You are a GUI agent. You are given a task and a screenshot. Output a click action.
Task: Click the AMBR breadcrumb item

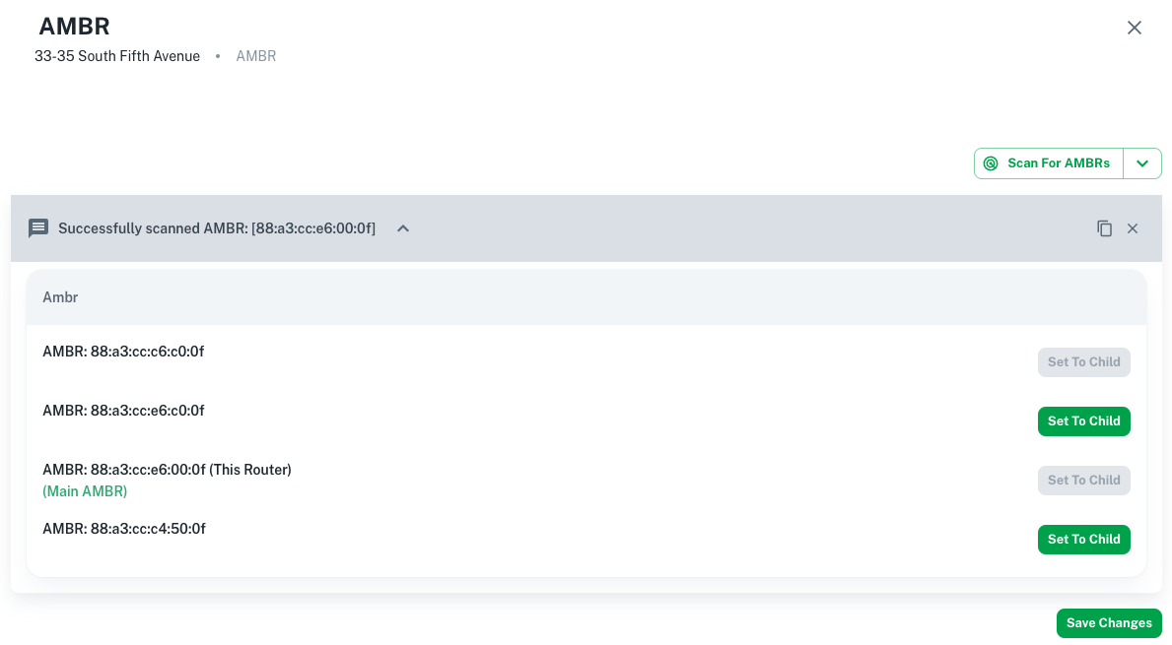point(255,56)
